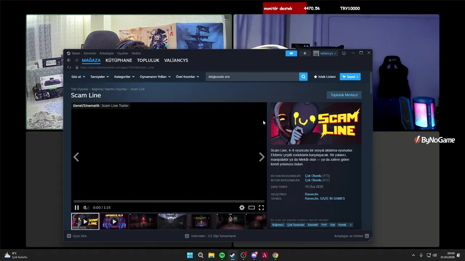Reload the store page
This screenshot has height=261, width=465.
click(x=69, y=67)
